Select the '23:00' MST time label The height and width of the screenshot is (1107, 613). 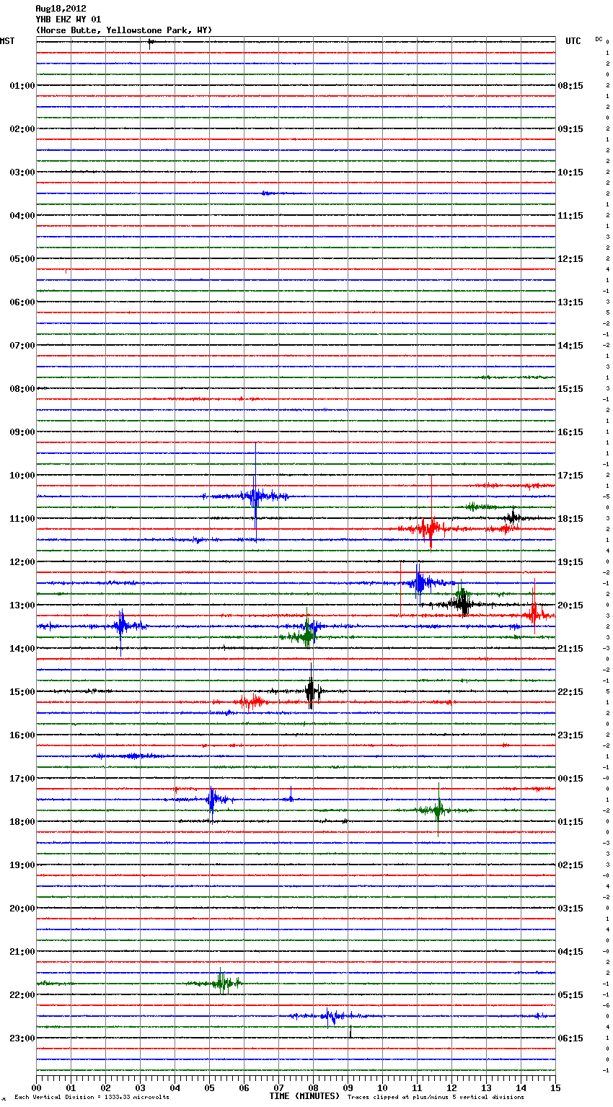coord(22,1038)
